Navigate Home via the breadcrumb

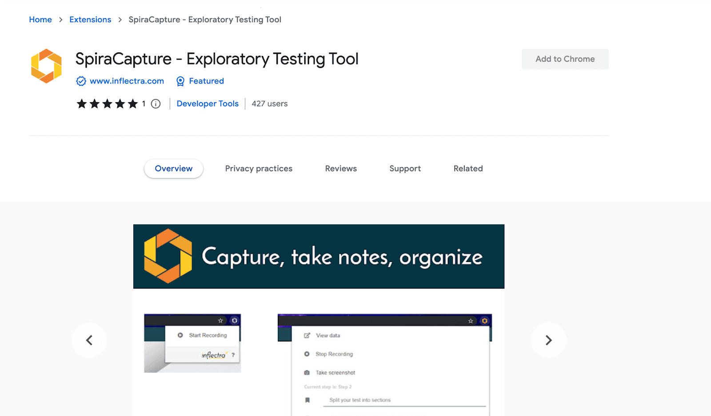[40, 20]
